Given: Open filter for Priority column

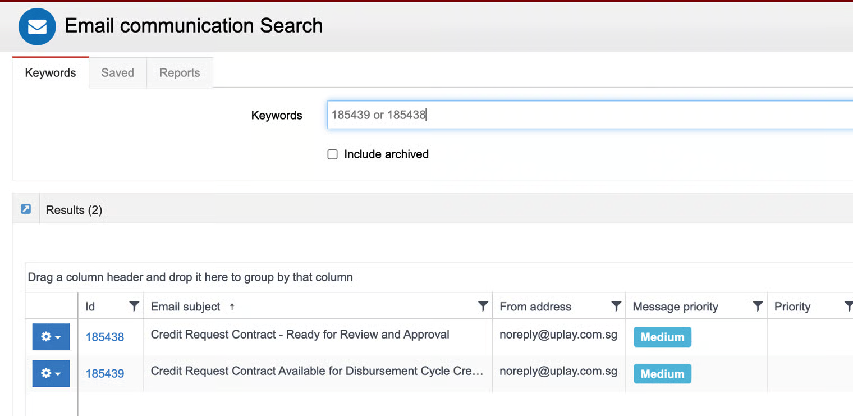Looking at the screenshot, I should click(x=849, y=307).
